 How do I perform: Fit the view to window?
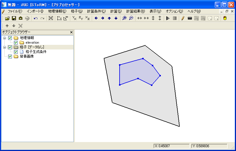51,18
